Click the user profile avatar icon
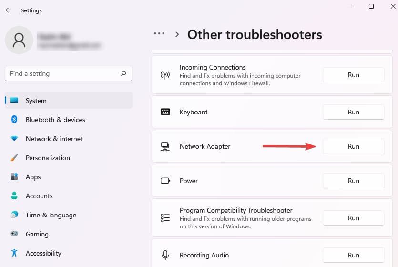Image resolution: width=398 pixels, height=267 pixels. (x=19, y=40)
